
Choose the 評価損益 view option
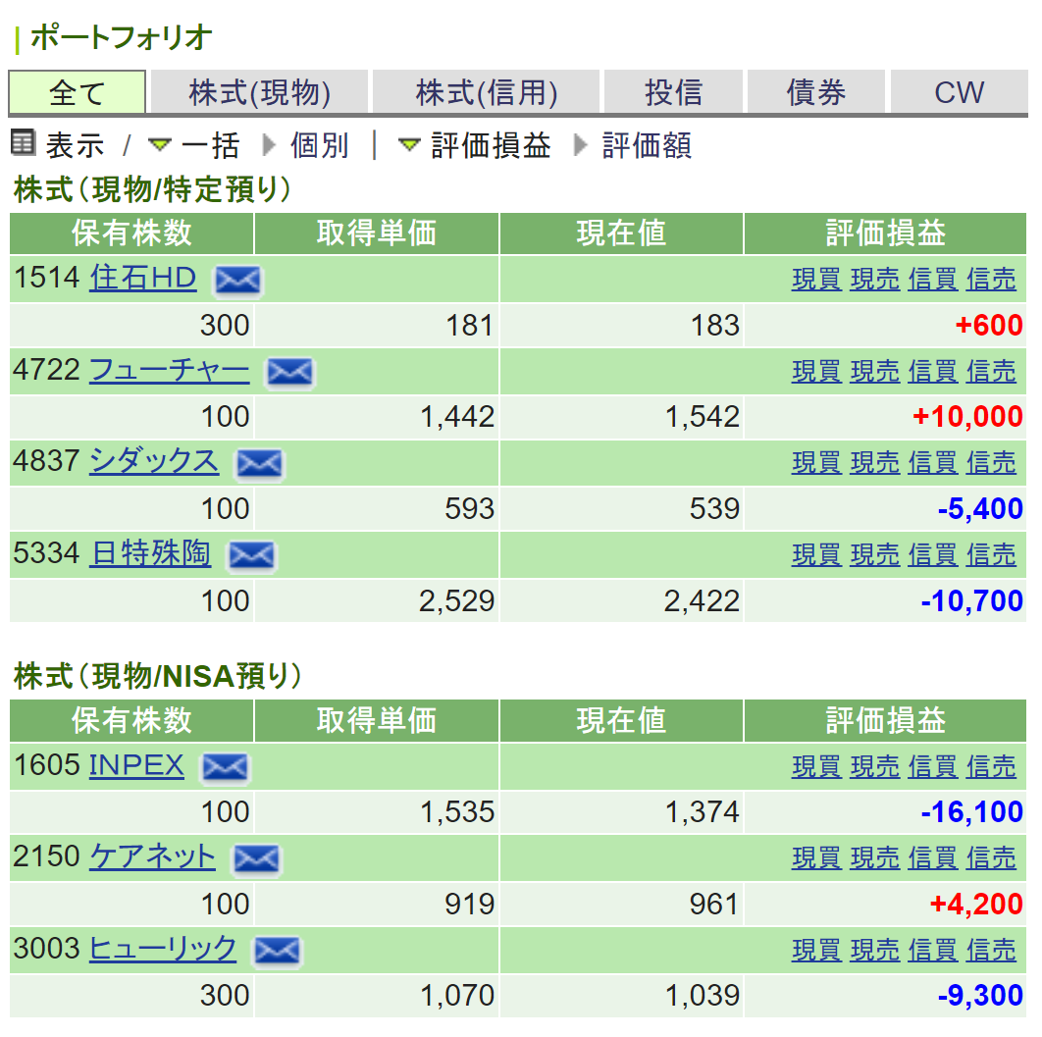[x=491, y=145]
